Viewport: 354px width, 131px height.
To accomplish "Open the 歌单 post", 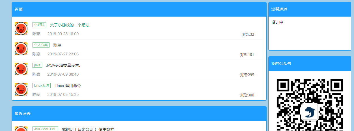I will click(x=57, y=45).
